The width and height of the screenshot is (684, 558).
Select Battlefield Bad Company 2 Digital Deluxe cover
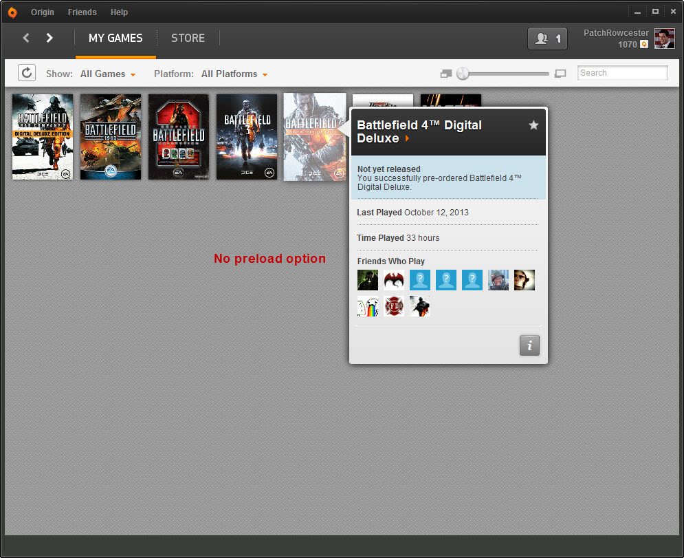(43, 137)
